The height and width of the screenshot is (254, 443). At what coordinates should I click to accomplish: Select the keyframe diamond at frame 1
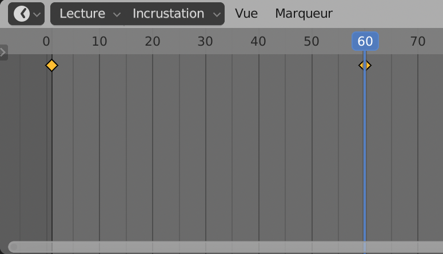[51, 66]
